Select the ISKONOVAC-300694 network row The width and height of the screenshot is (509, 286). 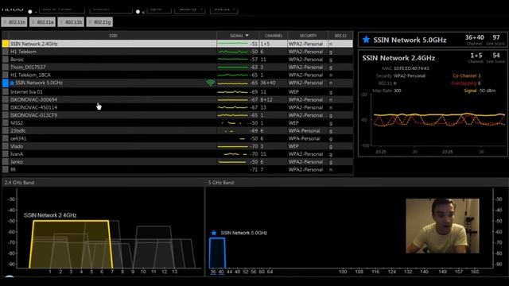tap(177, 99)
